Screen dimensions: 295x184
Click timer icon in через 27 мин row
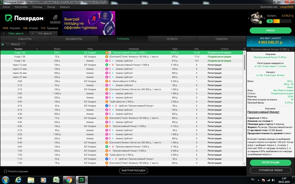pyautogui.click(x=110, y=69)
